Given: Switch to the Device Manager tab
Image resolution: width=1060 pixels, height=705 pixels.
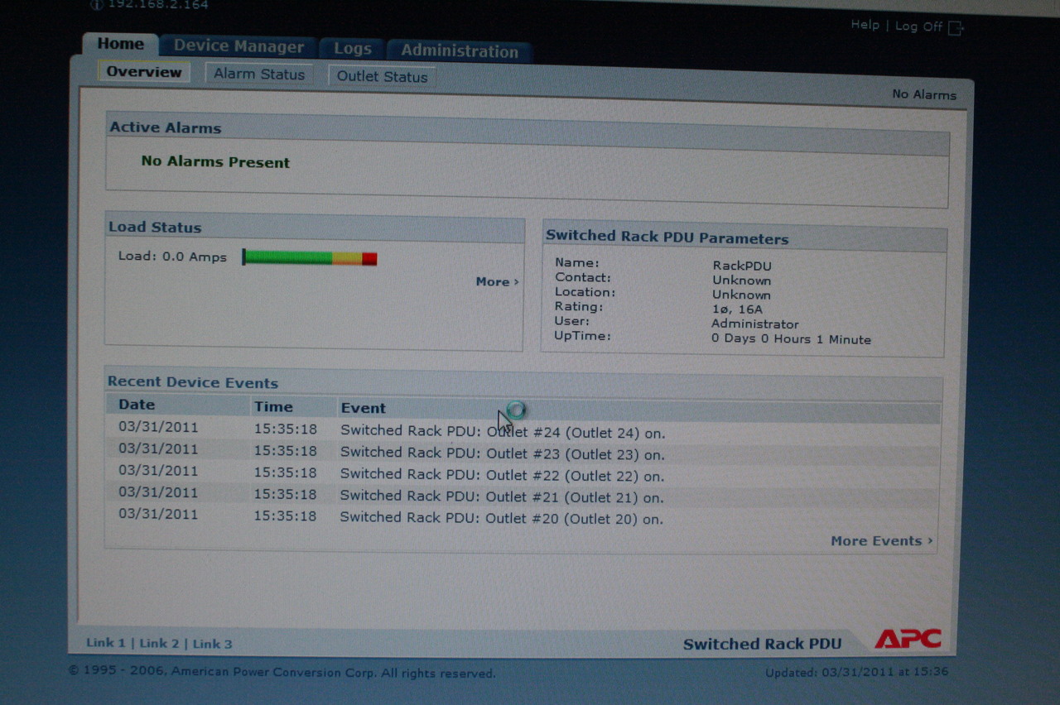Looking at the screenshot, I should click(238, 46).
